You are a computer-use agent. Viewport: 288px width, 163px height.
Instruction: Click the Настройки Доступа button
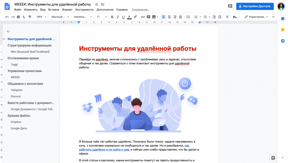click(x=255, y=6)
